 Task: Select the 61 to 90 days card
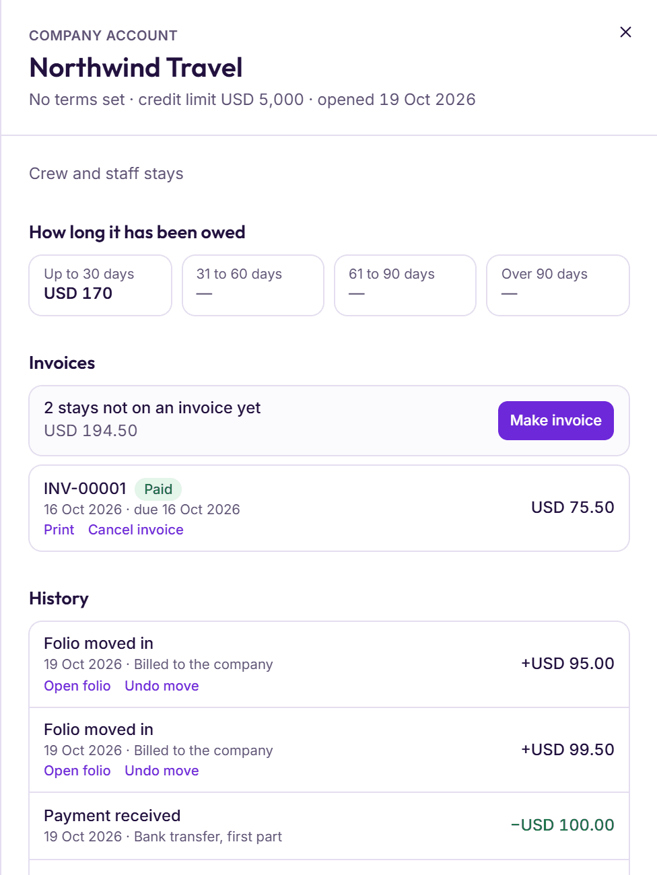pyautogui.click(x=405, y=285)
